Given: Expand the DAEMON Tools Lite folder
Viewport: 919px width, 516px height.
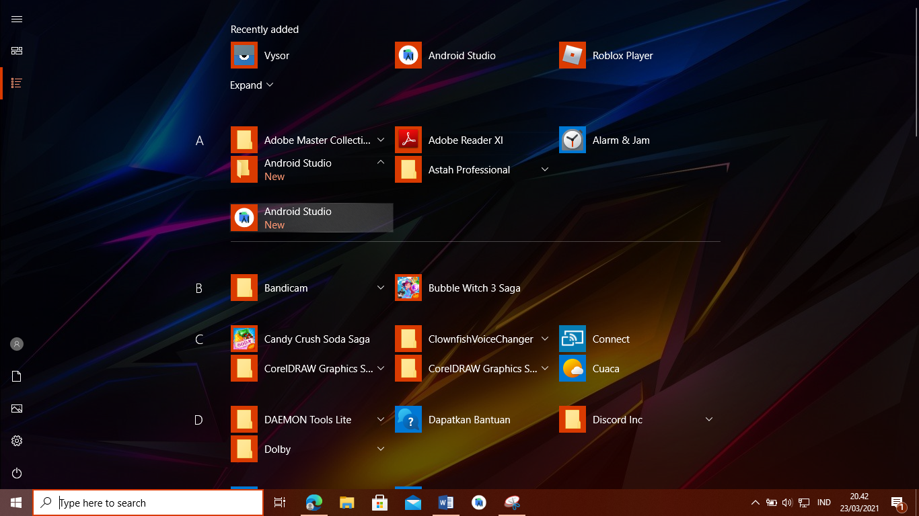Looking at the screenshot, I should coord(381,419).
